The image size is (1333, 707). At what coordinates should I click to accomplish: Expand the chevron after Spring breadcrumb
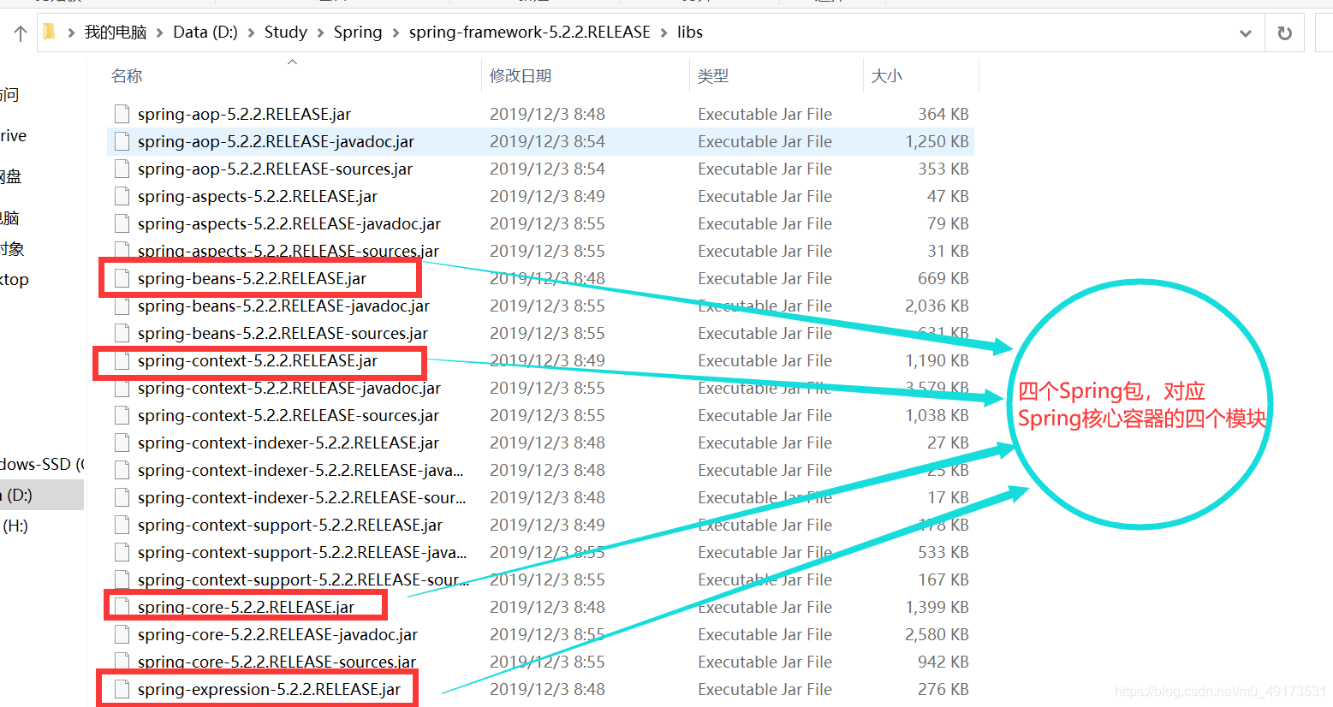(396, 33)
